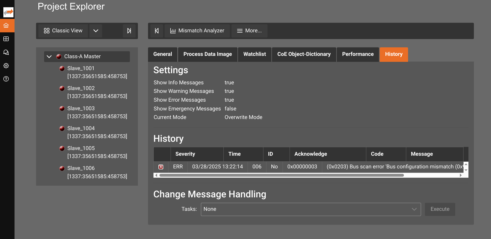Collapse the Class-A Master tree node
Image resolution: width=491 pixels, height=239 pixels.
pos(49,57)
